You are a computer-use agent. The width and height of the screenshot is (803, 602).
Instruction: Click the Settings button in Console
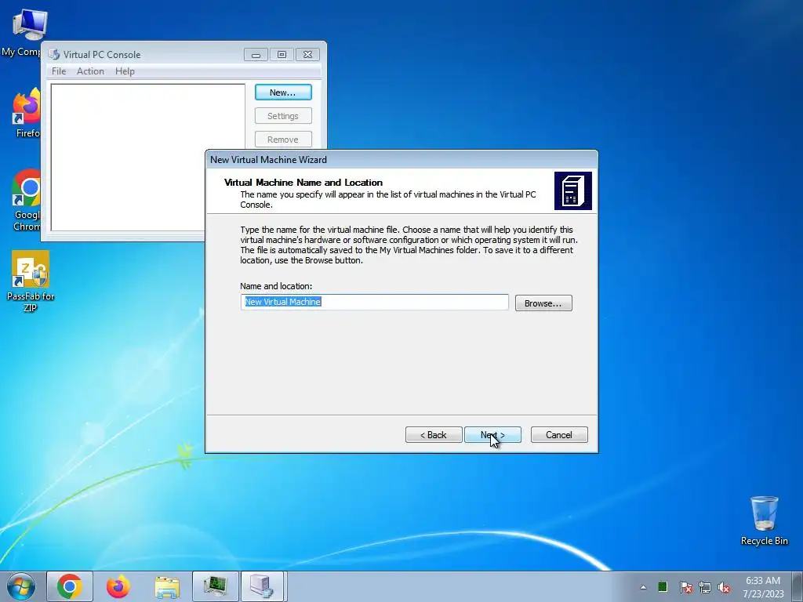tap(283, 116)
